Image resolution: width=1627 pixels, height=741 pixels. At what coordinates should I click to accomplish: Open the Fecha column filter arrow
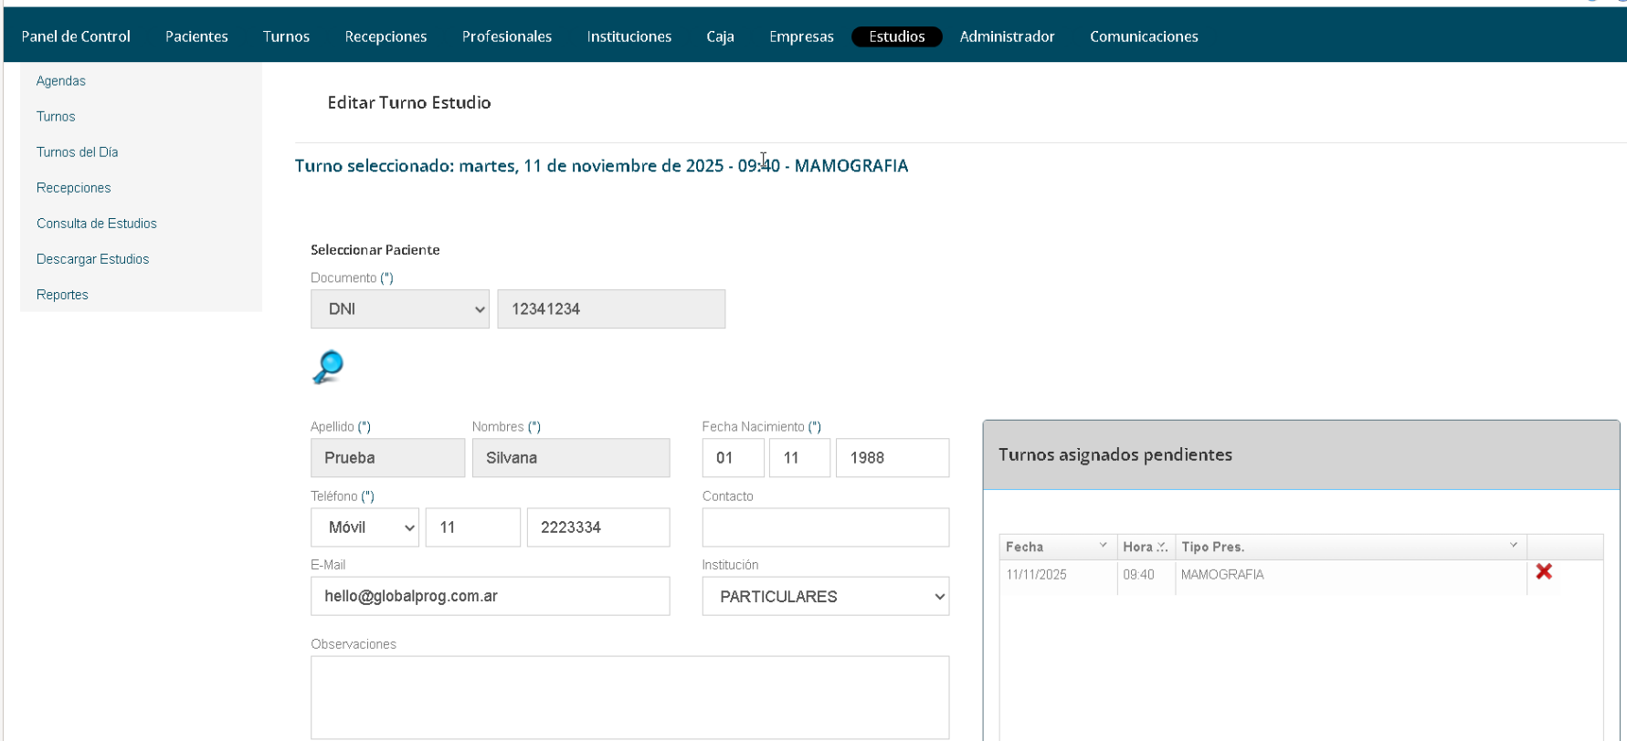[1103, 546]
